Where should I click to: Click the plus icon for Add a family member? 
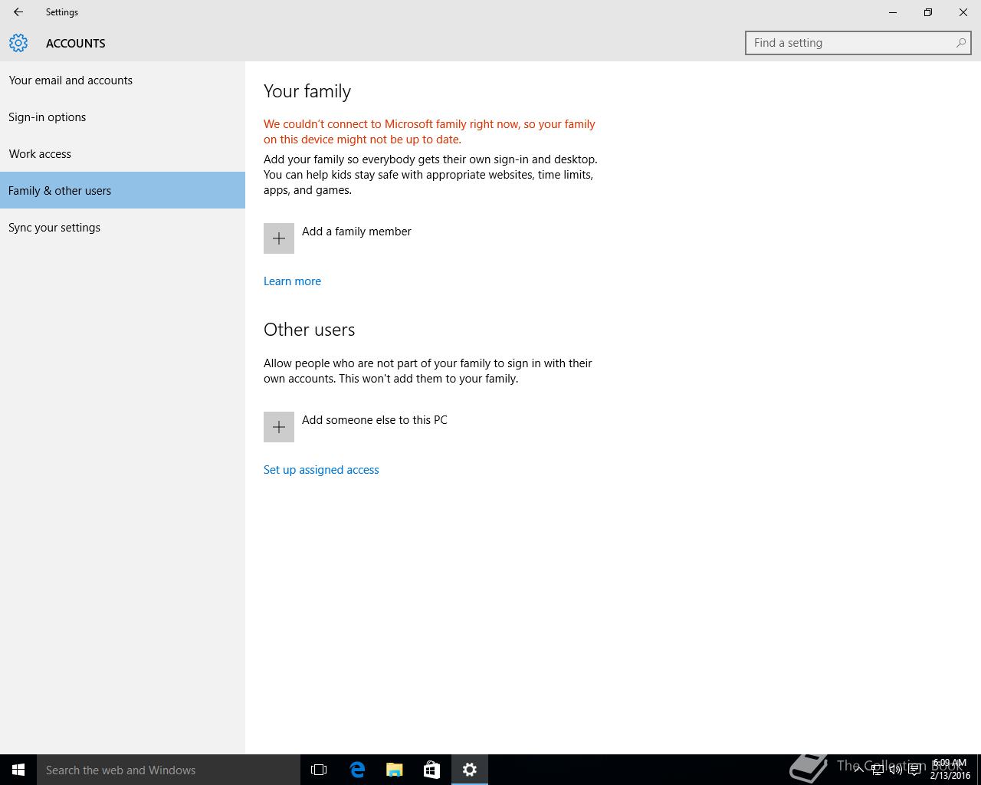(279, 238)
